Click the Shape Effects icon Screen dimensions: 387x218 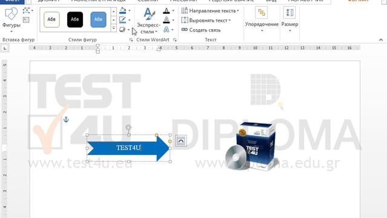(x=122, y=30)
